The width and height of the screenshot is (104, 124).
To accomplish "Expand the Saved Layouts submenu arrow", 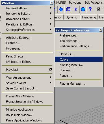I will [x=51, y=83].
